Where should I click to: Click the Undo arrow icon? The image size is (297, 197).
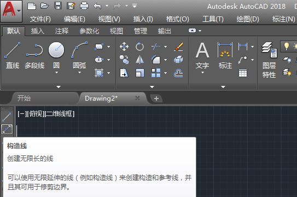[97, 6]
